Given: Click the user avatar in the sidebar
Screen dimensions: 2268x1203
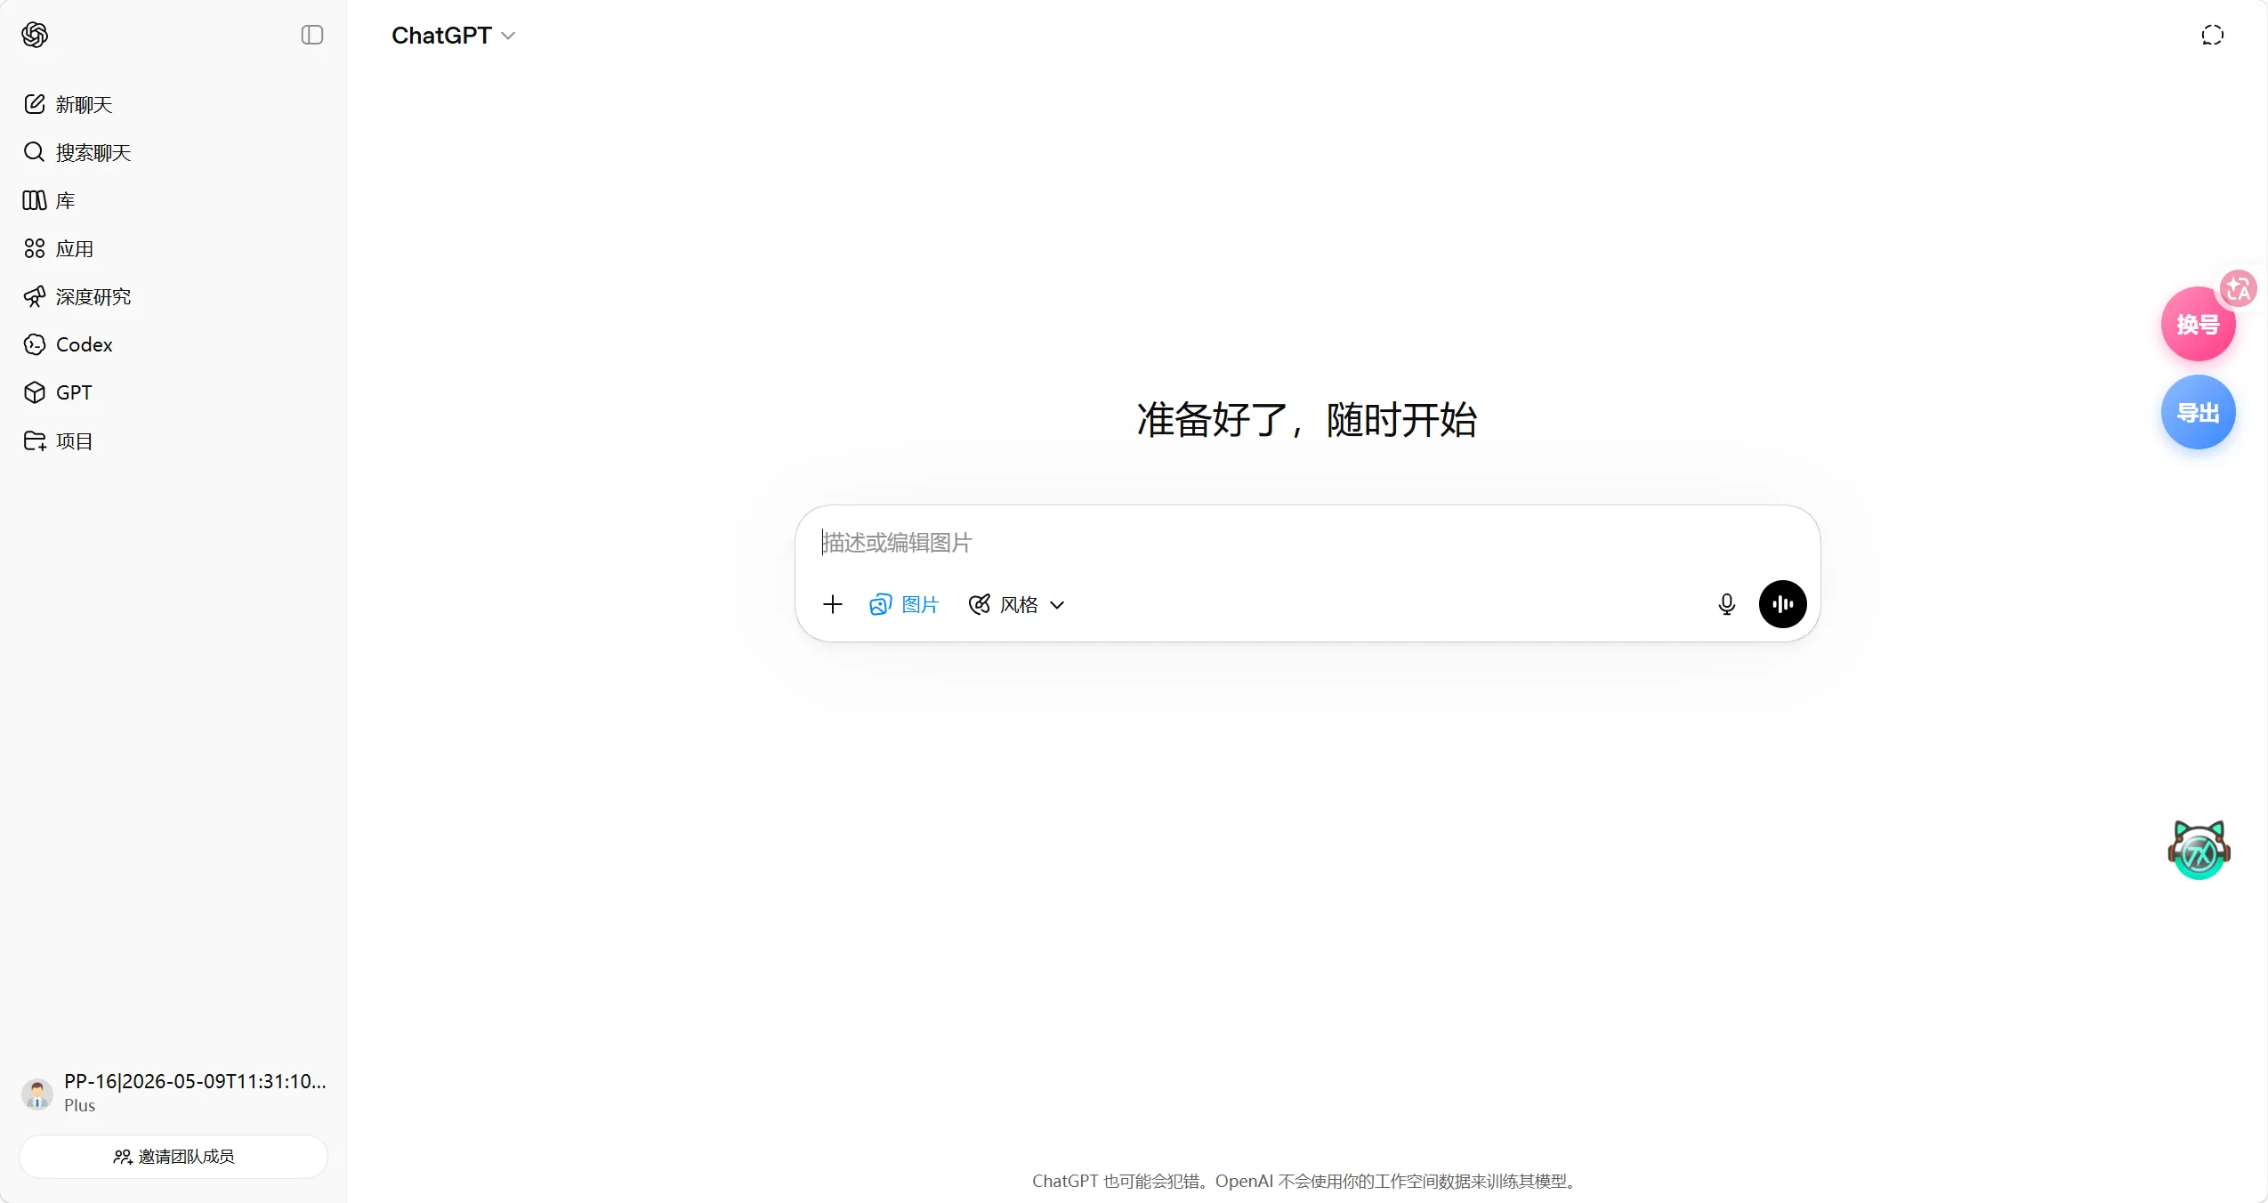Looking at the screenshot, I should (x=37, y=1094).
